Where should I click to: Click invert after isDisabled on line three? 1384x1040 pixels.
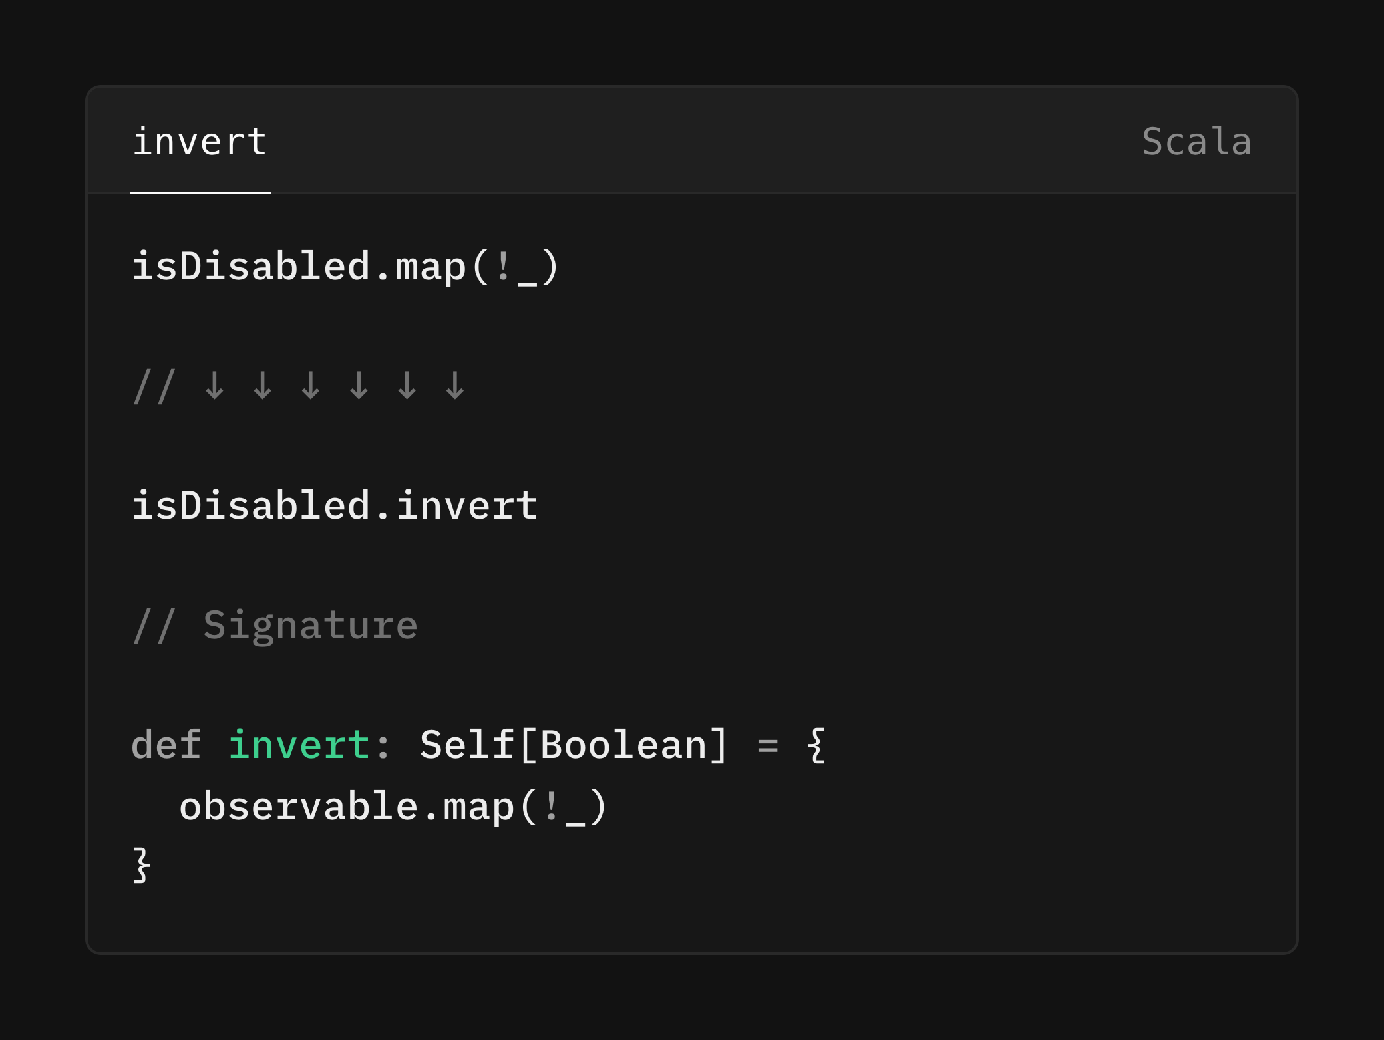pyautogui.click(x=467, y=505)
